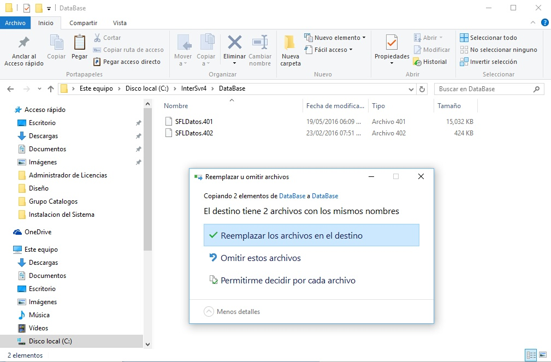Click Anclar al Acceso rápido pin icon

point(23,43)
